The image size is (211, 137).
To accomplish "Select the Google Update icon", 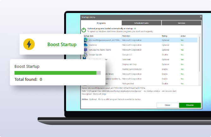I will coord(86,55).
